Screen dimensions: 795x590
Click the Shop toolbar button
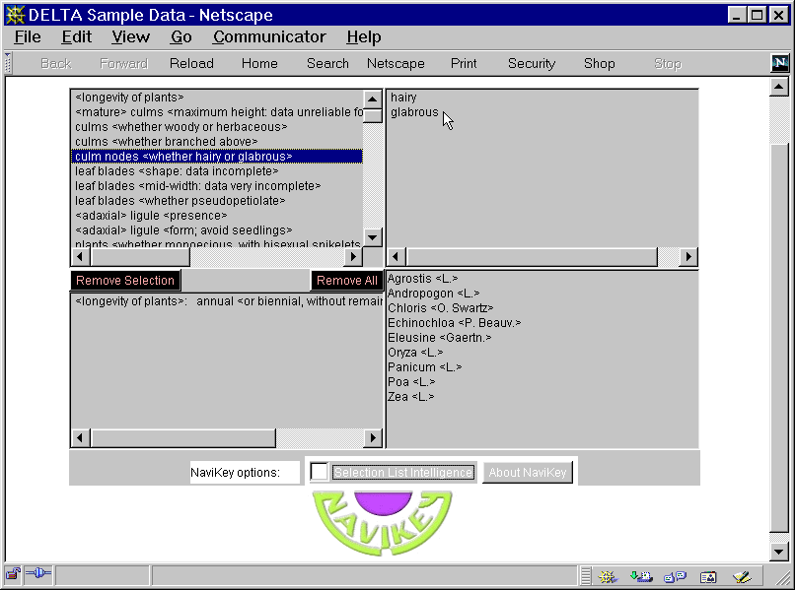point(600,63)
